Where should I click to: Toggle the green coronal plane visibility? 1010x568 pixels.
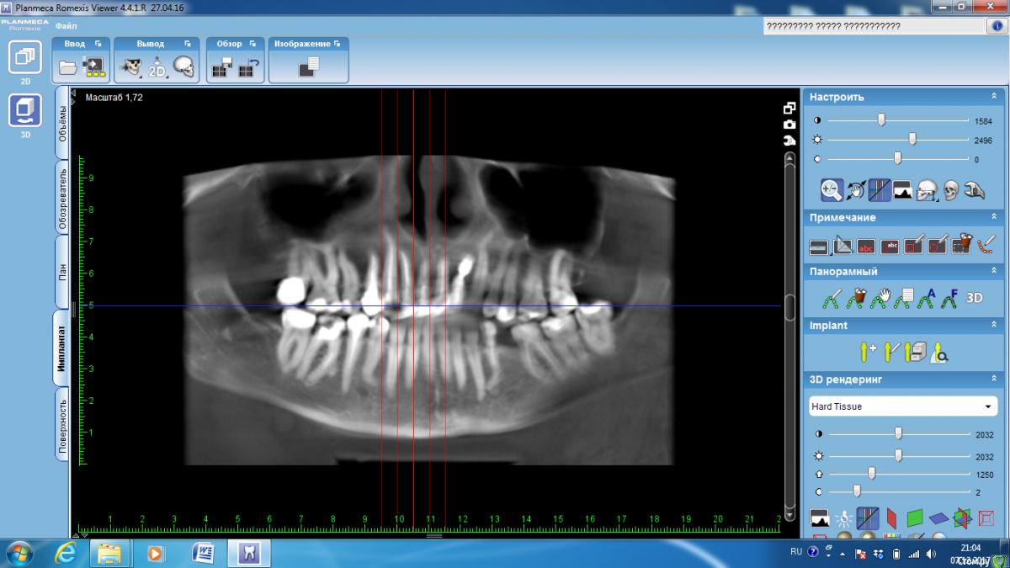click(x=915, y=518)
